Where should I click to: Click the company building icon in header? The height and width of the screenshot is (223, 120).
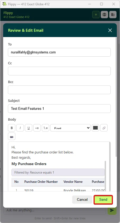(113, 15)
